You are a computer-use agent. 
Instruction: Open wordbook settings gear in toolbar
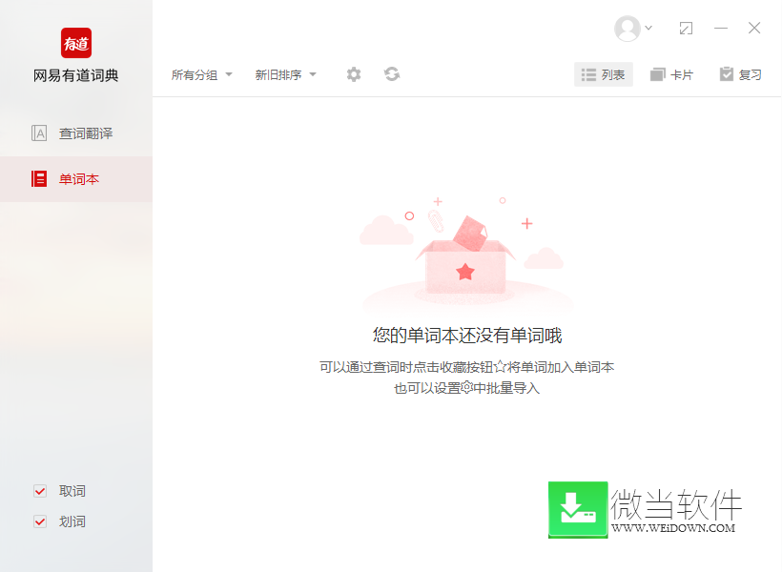354,74
